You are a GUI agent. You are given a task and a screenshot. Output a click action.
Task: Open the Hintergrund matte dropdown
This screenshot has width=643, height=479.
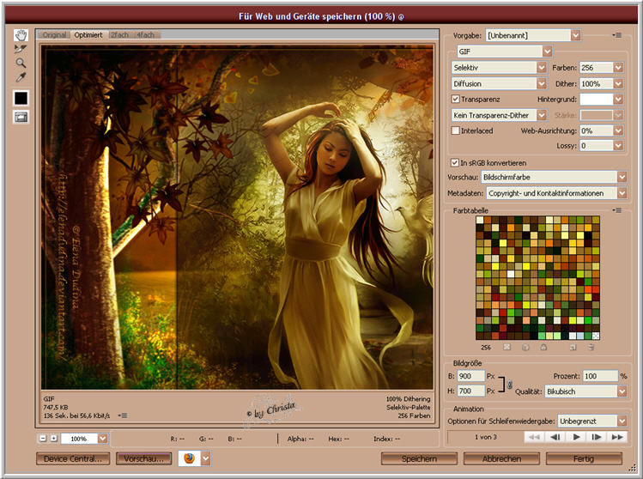618,99
